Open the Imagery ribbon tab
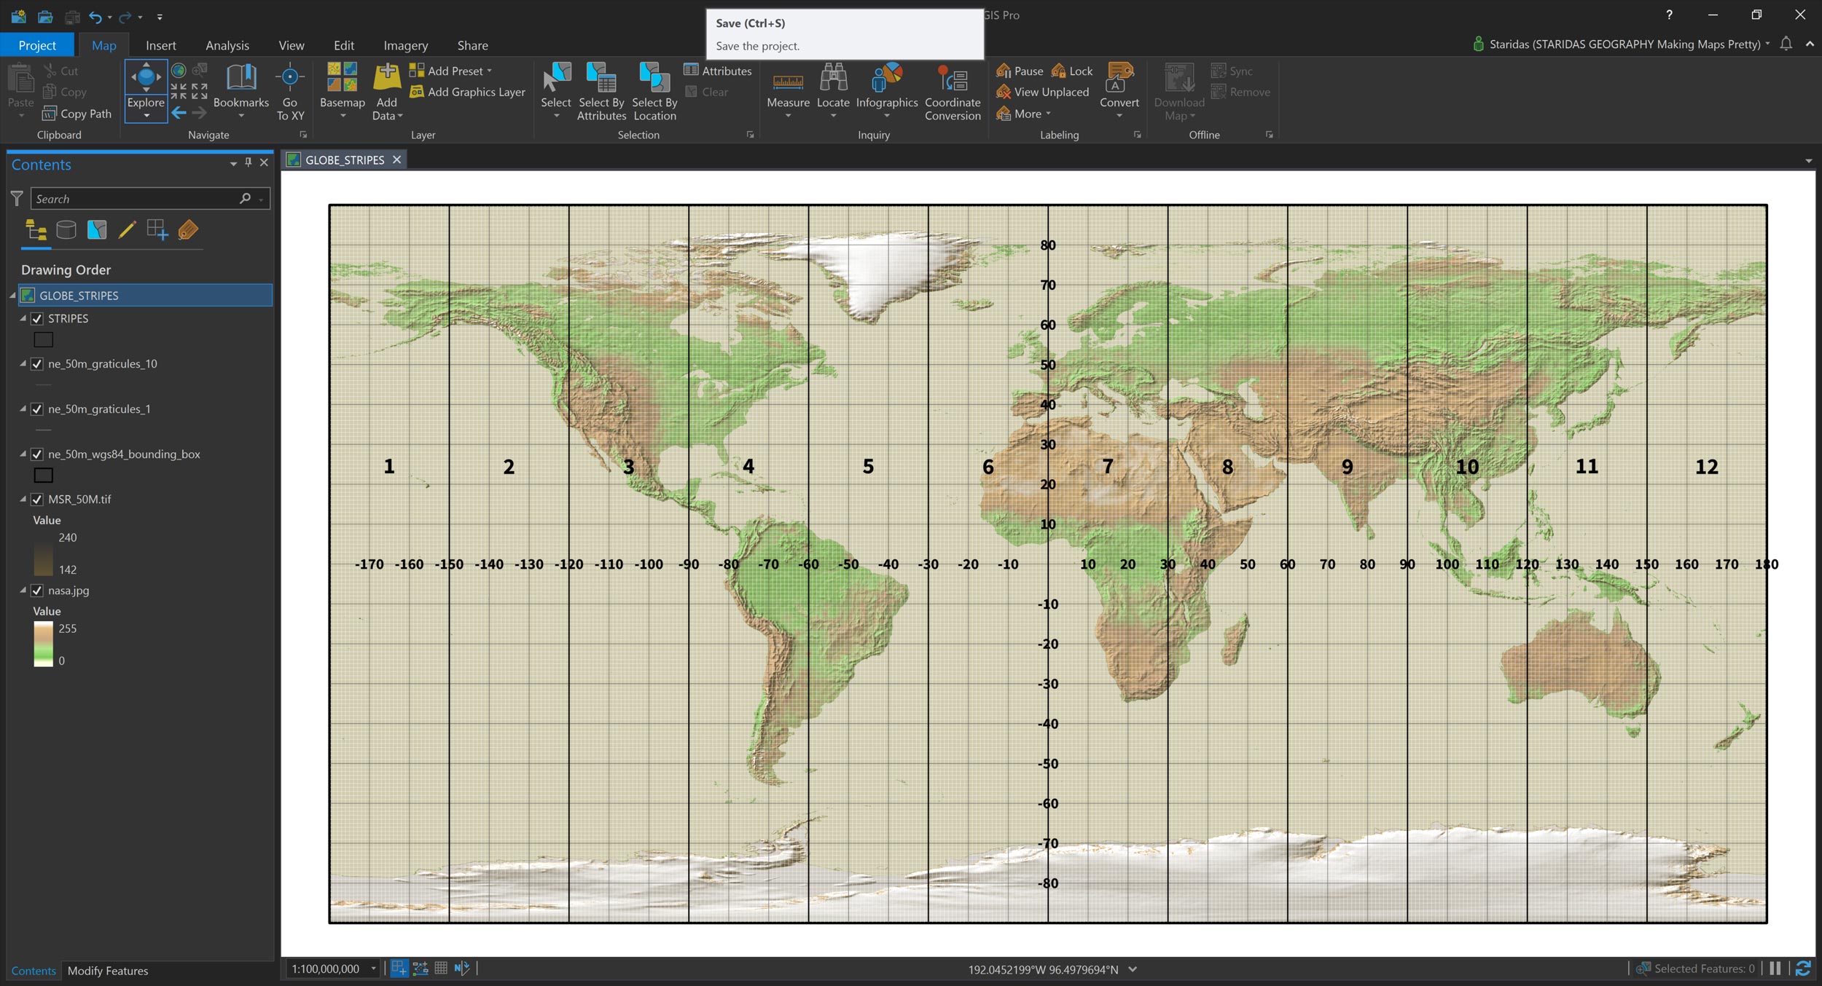This screenshot has width=1822, height=986. 405,45
